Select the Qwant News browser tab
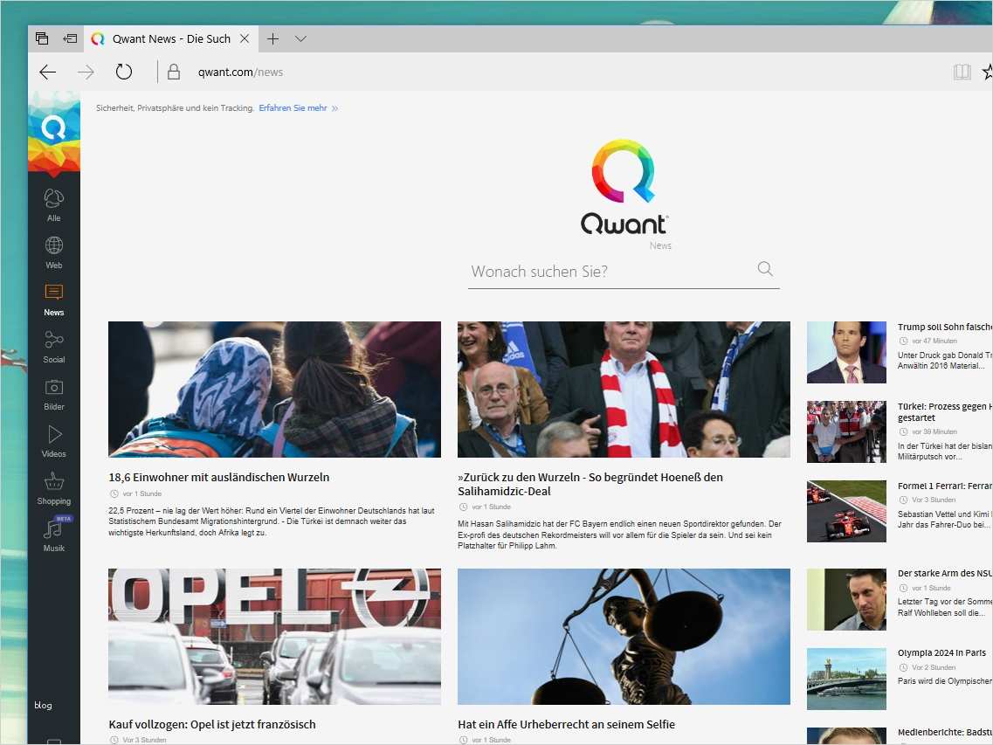 pyautogui.click(x=169, y=38)
